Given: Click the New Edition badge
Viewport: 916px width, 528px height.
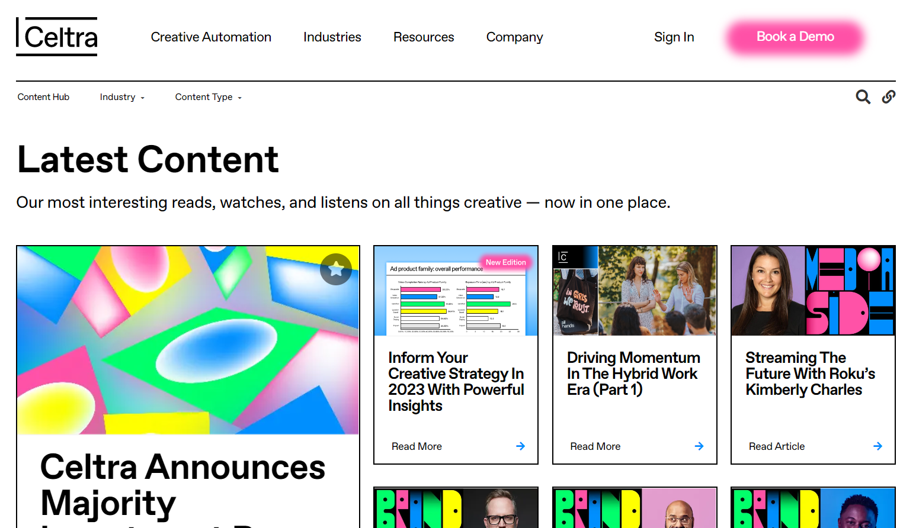Looking at the screenshot, I should point(505,262).
